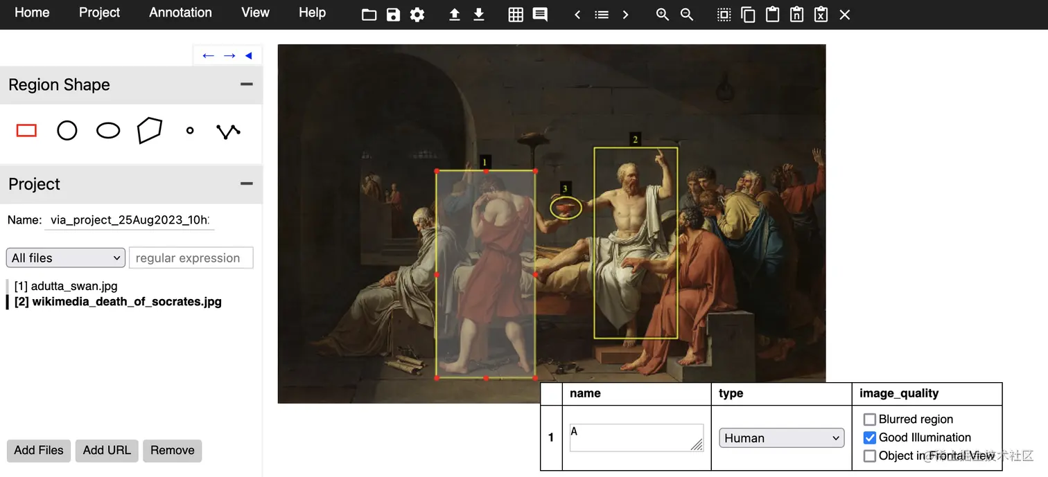Image resolution: width=1048 pixels, height=477 pixels.
Task: Select point region shape tool
Action: 190,130
